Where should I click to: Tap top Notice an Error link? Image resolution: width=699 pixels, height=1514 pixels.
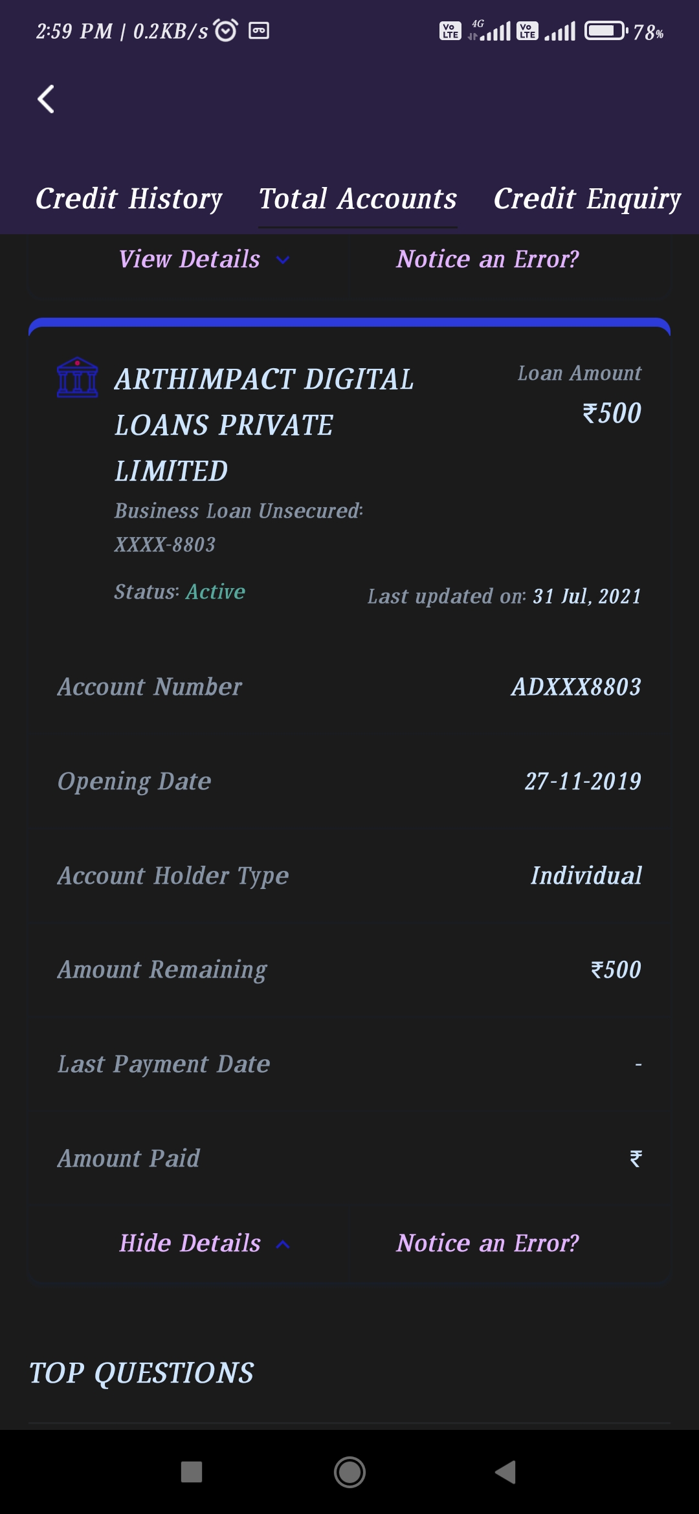click(x=488, y=259)
